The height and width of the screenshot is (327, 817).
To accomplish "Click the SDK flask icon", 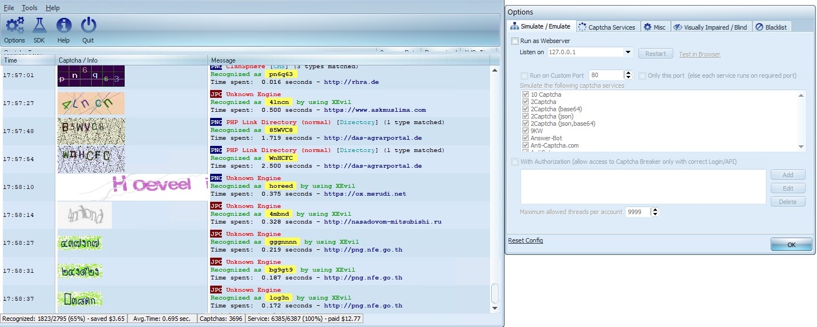I will (x=39, y=26).
